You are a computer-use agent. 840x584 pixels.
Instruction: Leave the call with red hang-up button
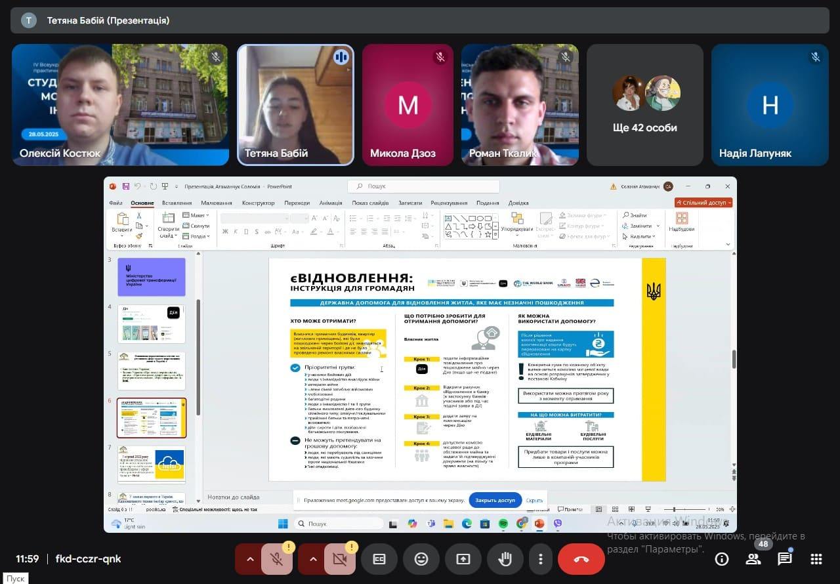pos(581,559)
